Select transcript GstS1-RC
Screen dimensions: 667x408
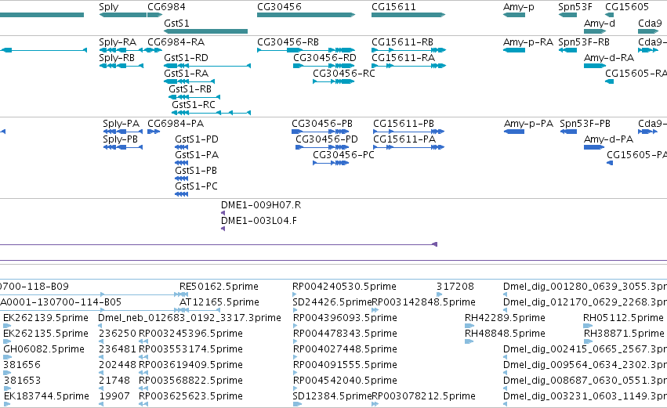pyautogui.click(x=211, y=113)
